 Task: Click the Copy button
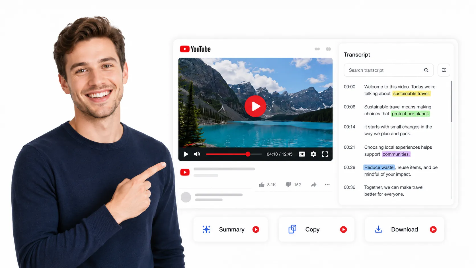pyautogui.click(x=317, y=230)
